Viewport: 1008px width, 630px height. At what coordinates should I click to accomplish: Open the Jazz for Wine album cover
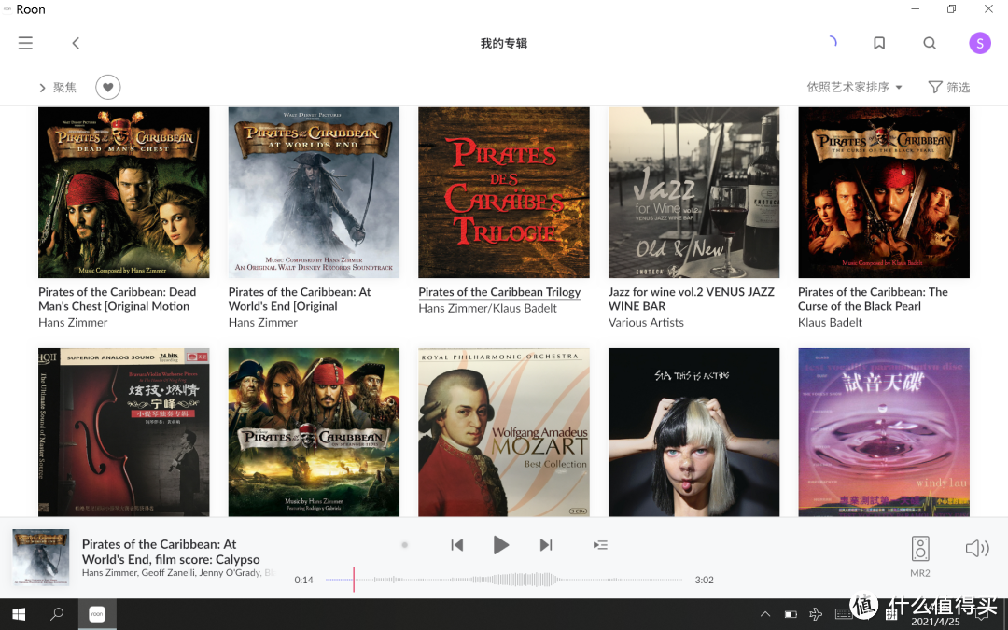pyautogui.click(x=693, y=192)
